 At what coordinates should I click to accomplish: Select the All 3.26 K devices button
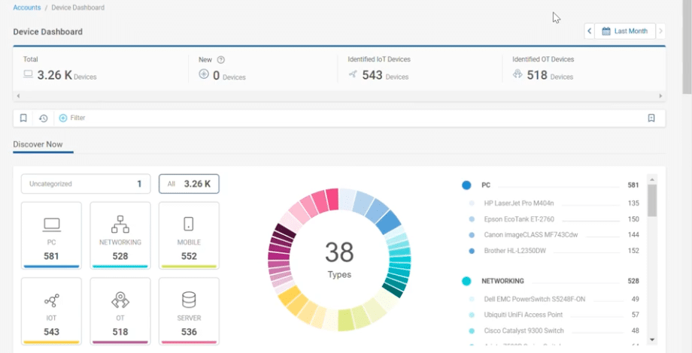pos(189,184)
